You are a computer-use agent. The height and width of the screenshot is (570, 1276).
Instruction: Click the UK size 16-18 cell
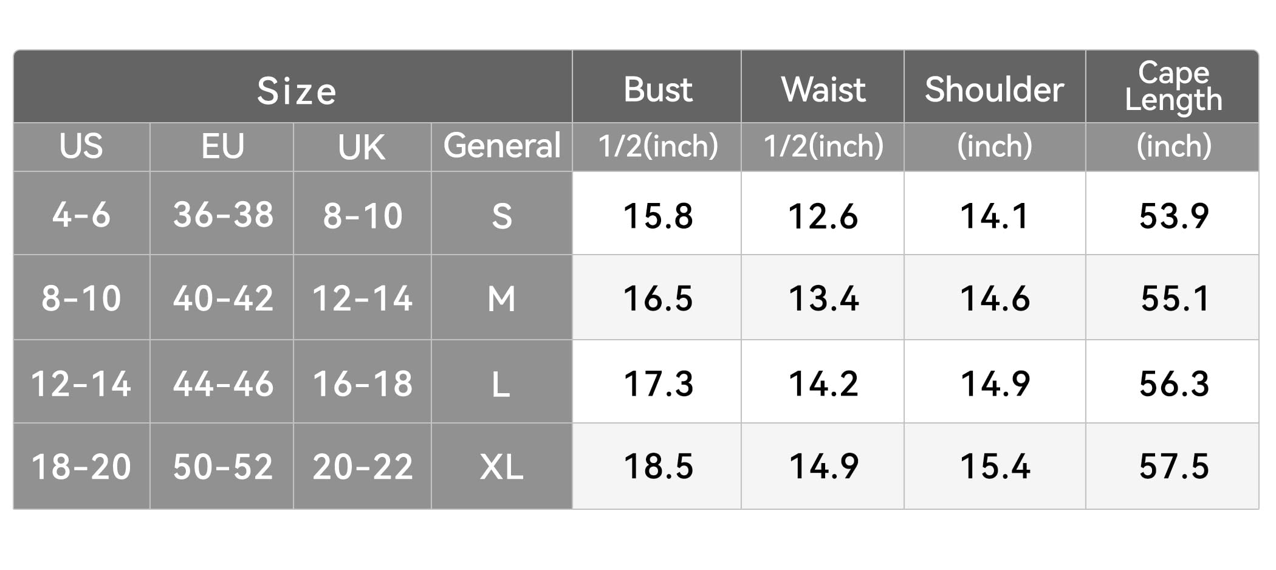coord(362,384)
